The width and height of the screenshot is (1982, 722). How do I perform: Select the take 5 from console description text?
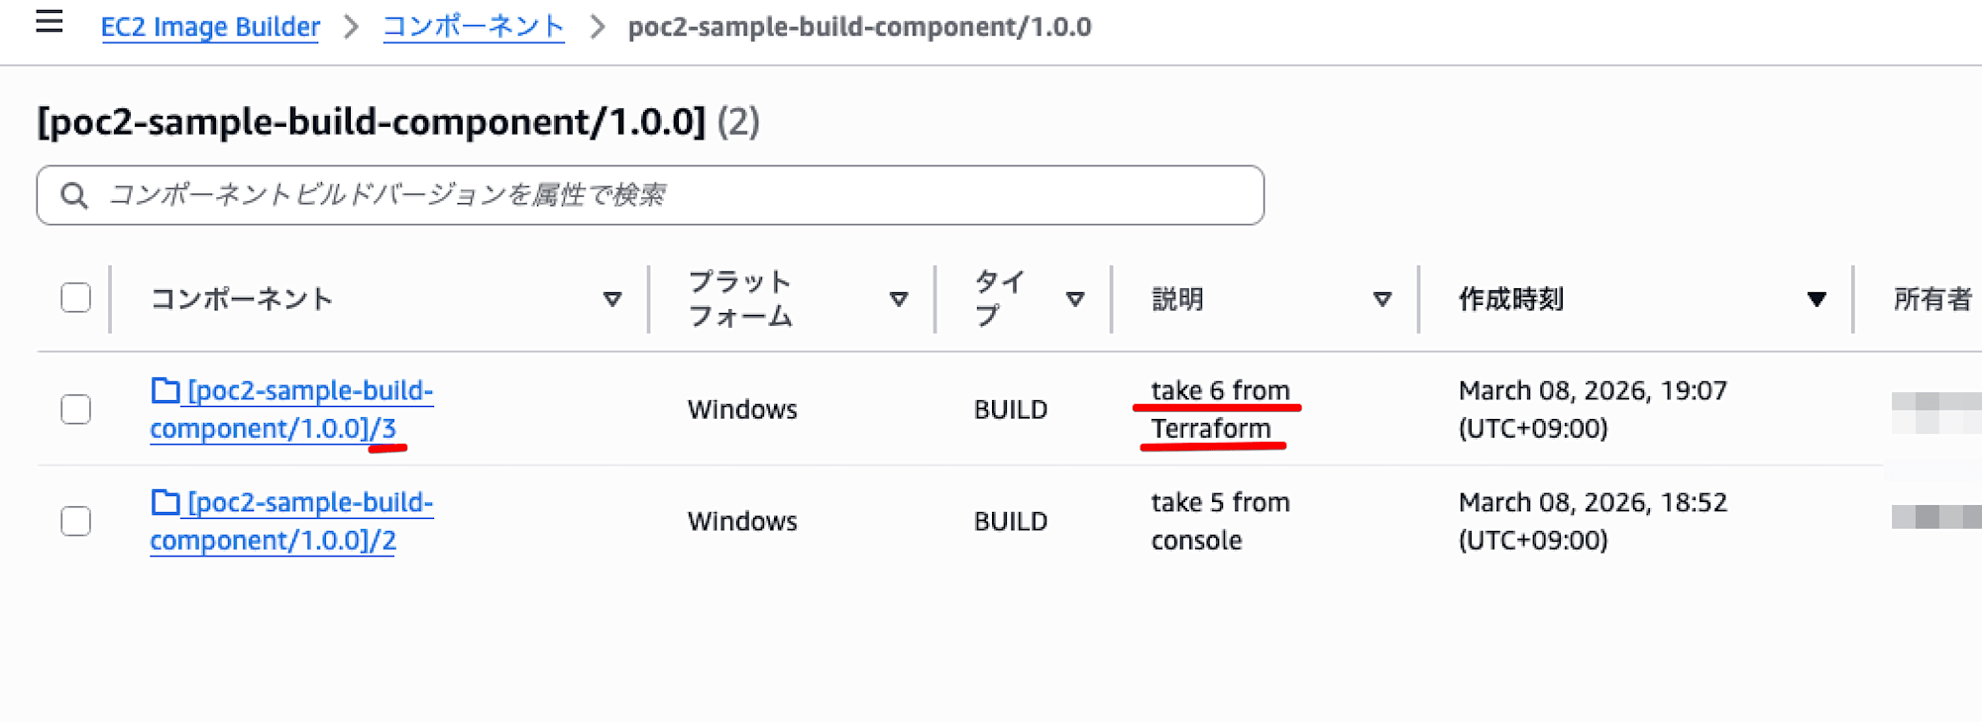click(1219, 520)
